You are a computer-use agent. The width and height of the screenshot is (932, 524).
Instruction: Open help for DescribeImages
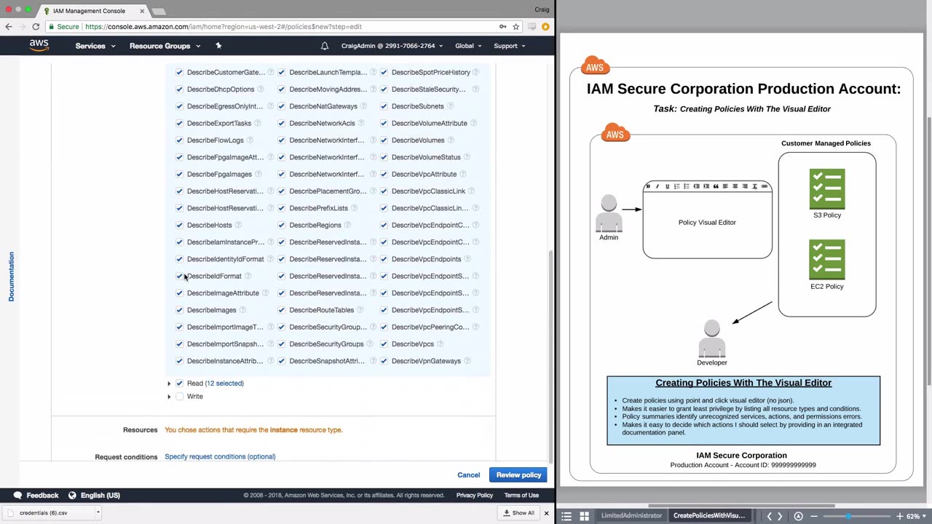[242, 310]
